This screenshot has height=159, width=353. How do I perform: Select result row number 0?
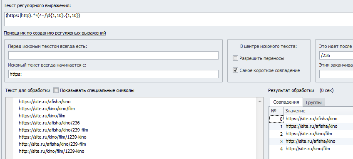tap(311, 119)
